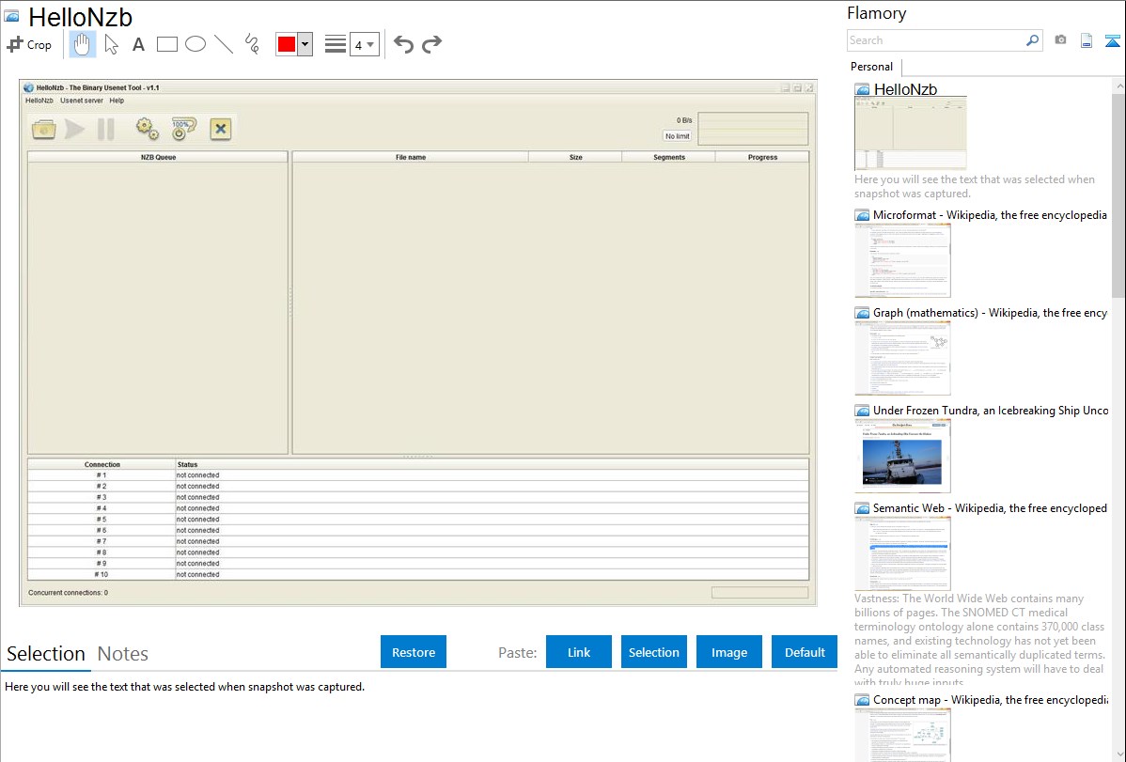The width and height of the screenshot is (1126, 762).
Task: Click the Semantic Web - Wikipedia title
Action: pyautogui.click(x=990, y=507)
